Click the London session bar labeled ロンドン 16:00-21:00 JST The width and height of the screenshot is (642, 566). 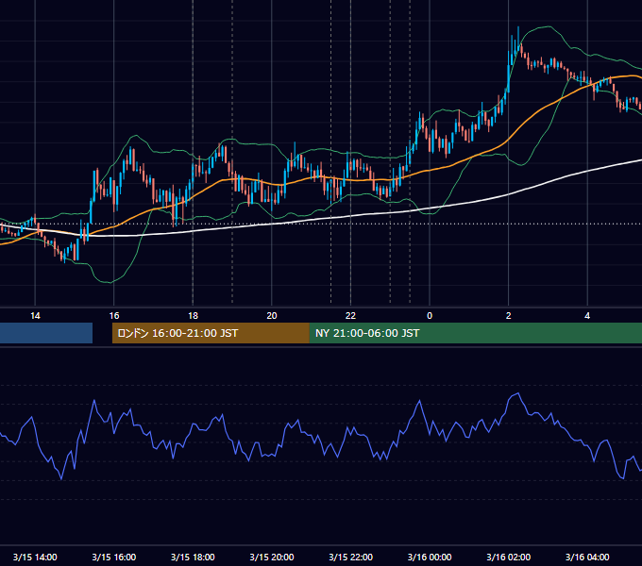click(x=211, y=333)
